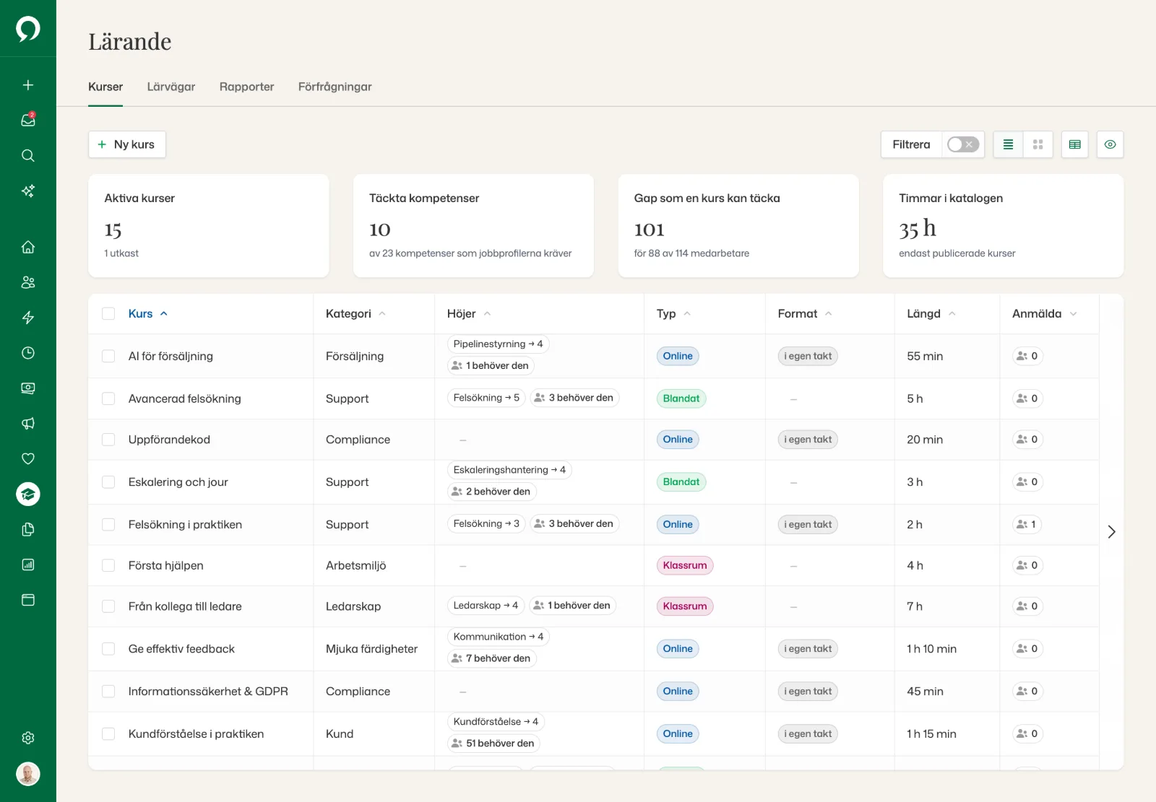1156x802 pixels.
Task: Open the documents icon in sidebar
Action: coord(28,529)
